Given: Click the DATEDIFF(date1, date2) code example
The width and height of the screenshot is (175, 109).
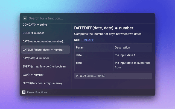Looking at the screenshot, I should coord(91,75).
